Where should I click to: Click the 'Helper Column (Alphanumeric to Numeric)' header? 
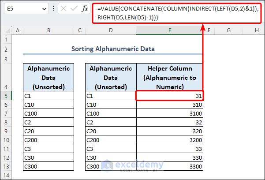click(170, 78)
